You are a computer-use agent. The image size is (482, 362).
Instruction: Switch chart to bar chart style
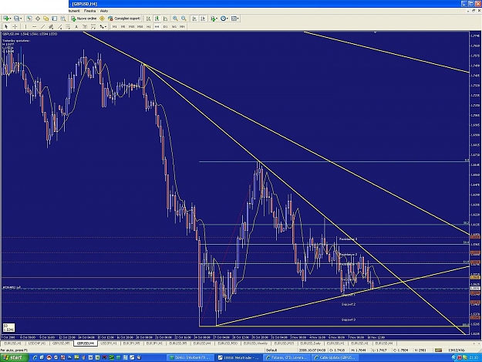tap(148, 19)
